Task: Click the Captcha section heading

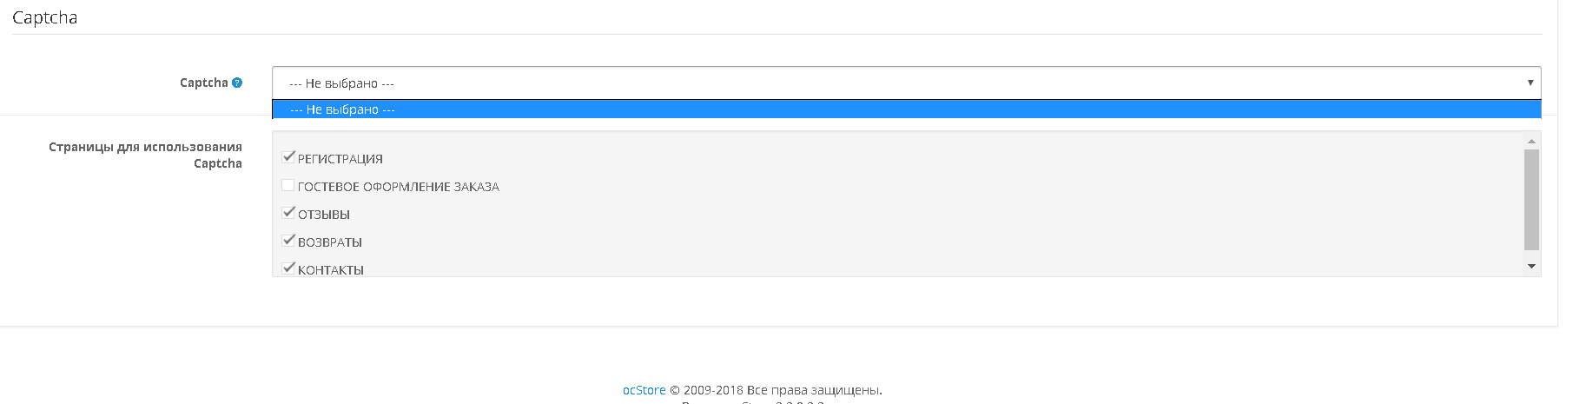Action: coord(44,17)
